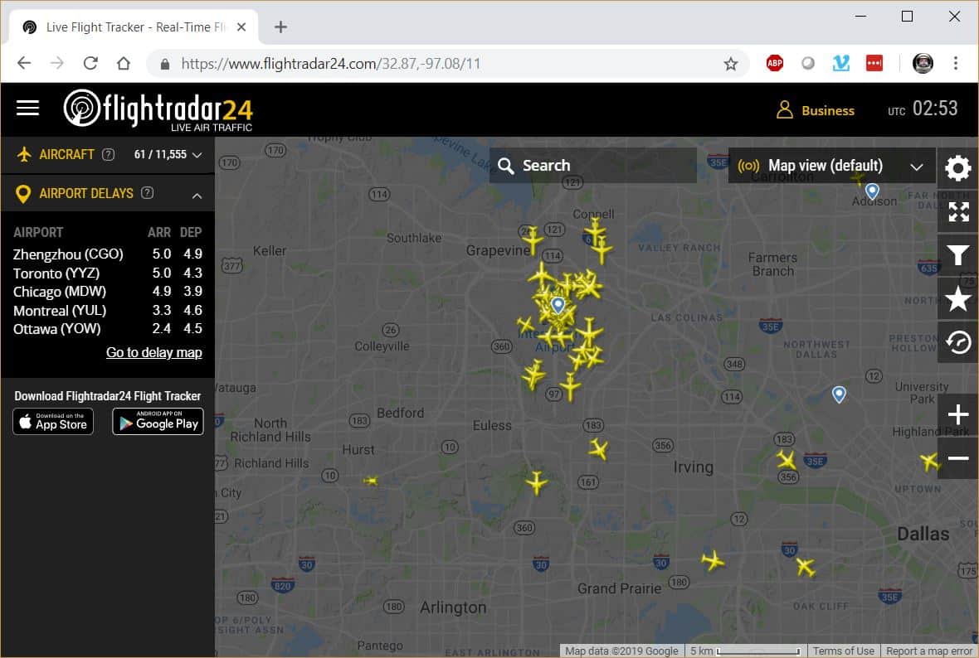Click the flight Search field
This screenshot has width=979, height=658.
click(593, 165)
